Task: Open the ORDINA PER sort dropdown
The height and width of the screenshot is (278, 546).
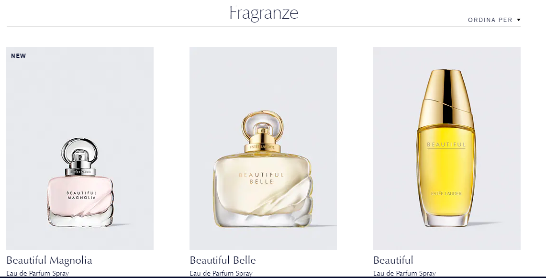Action: pyautogui.click(x=494, y=20)
